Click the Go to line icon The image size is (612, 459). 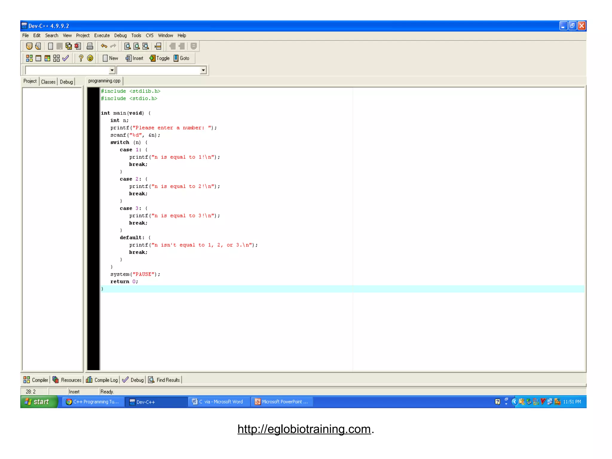[158, 46]
